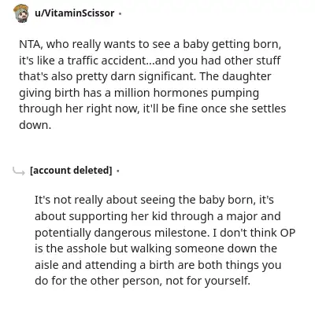
Task: Open the u/VitaminScissor avatar image
Action: (x=21, y=13)
